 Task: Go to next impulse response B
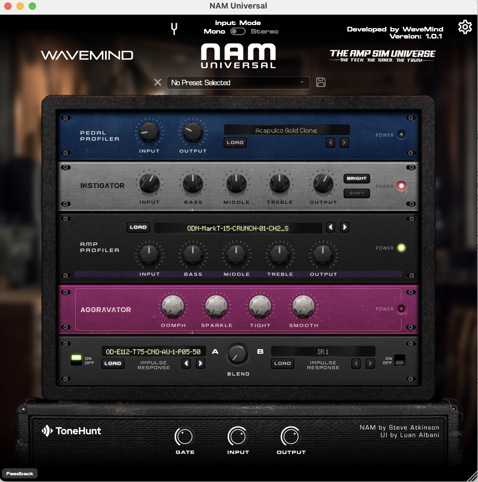[x=370, y=363]
